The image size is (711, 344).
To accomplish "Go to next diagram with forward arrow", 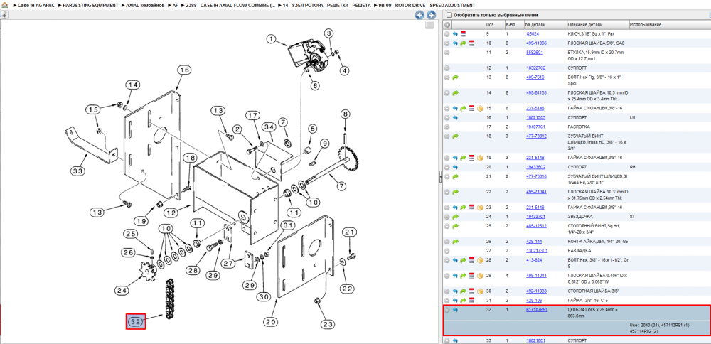I will (x=431, y=15).
